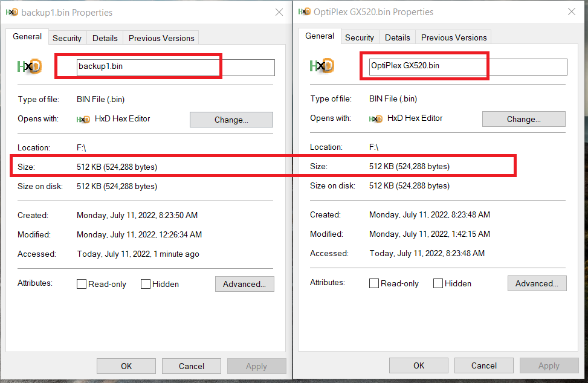This screenshot has width=588, height=383.
Task: Close the OptiPlex GX520.bin Properties window
Action: pos(571,11)
